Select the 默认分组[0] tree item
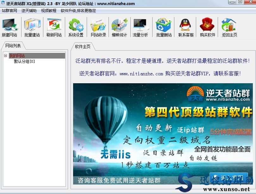The image size is (256, 194). click(x=24, y=61)
